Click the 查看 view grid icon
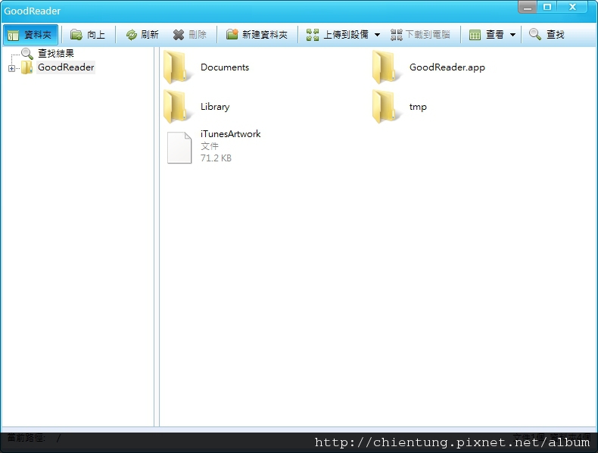The width and height of the screenshot is (598, 453). point(475,35)
